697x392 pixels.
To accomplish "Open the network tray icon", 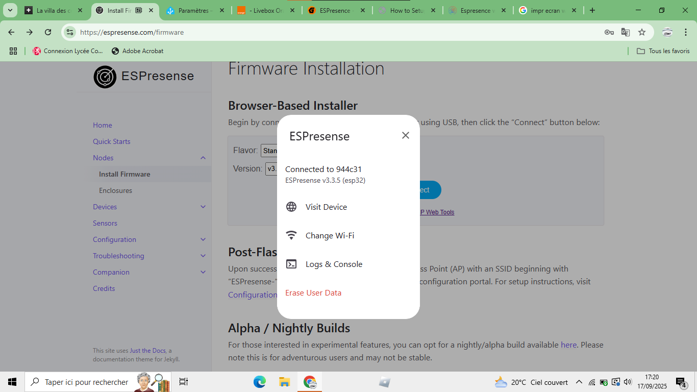I will (x=592, y=382).
